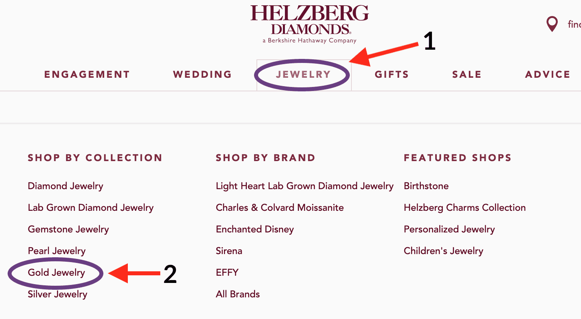Open the ENGAGEMENT menu
Image resolution: width=581 pixels, height=319 pixels.
pyautogui.click(x=87, y=74)
